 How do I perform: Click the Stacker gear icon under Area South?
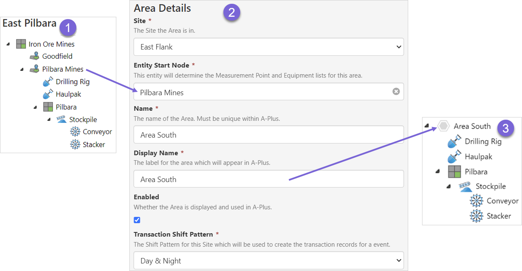click(476, 216)
